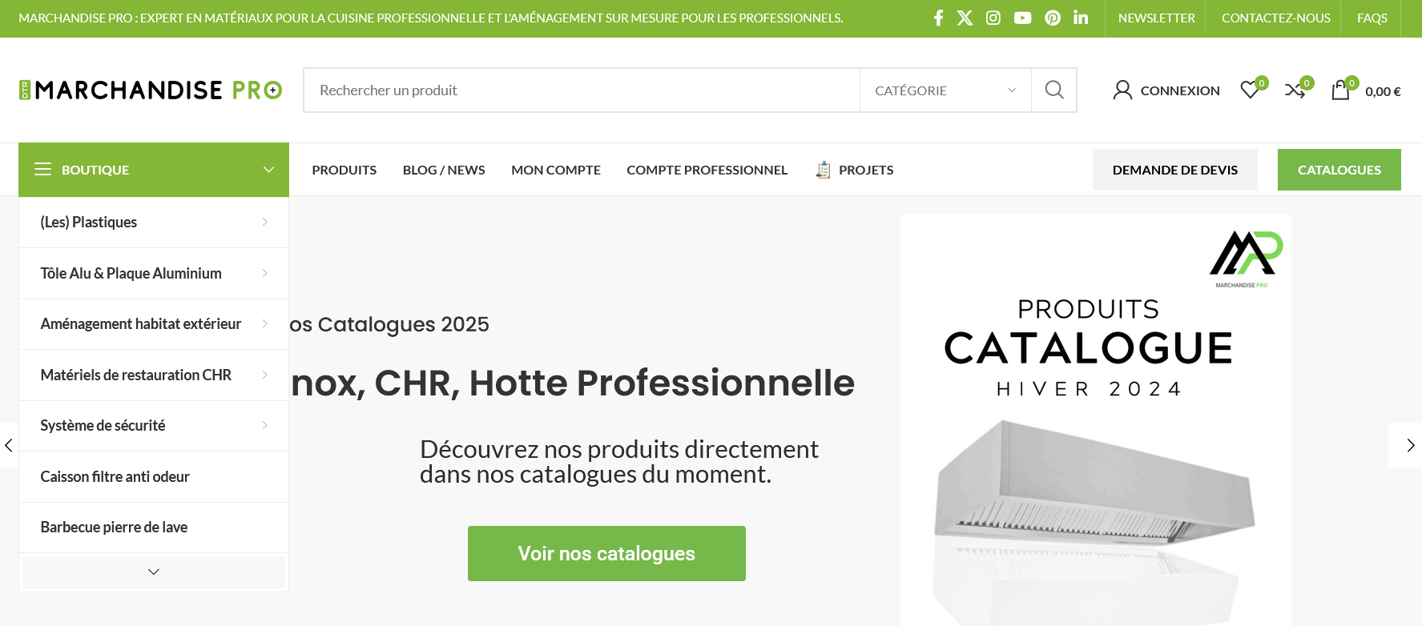Click the Projets clipboard icon

(823, 170)
